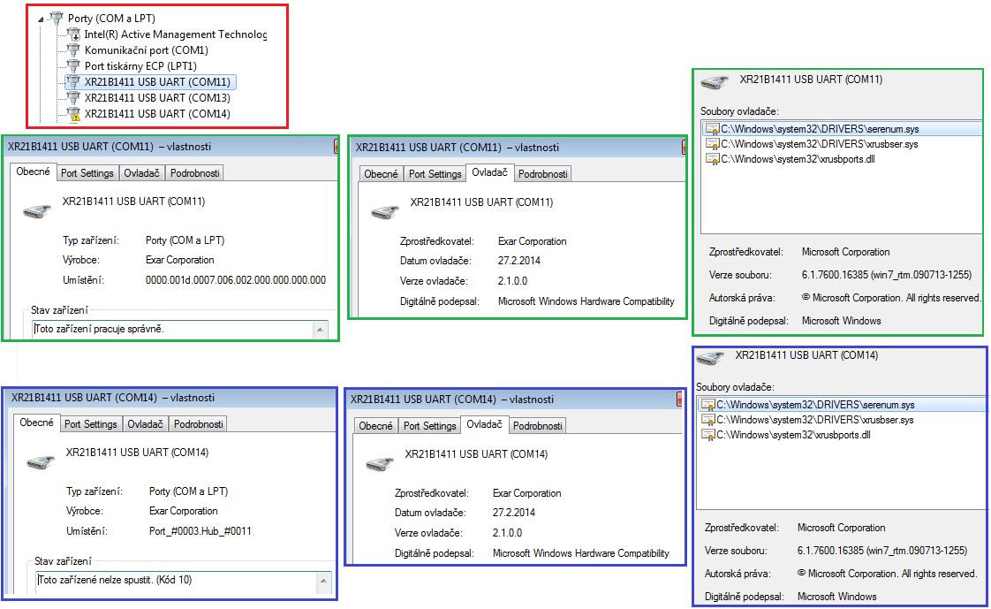
Task: Select XR21B1411 USB UART (COM14) in device tree
Action: (x=157, y=114)
